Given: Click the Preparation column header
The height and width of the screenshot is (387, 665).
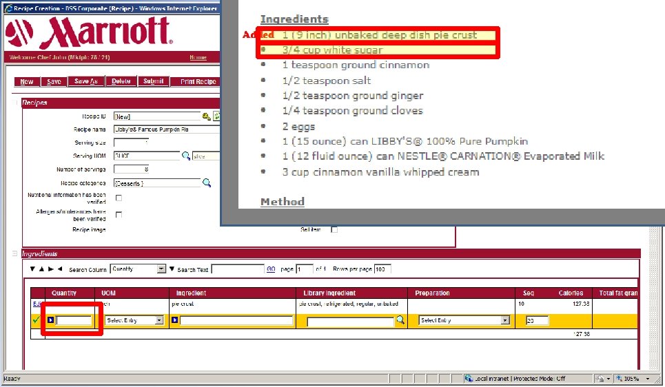Looking at the screenshot, I should click(432, 293).
